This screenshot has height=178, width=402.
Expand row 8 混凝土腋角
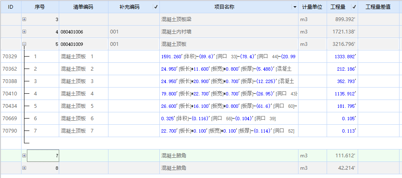24,168
